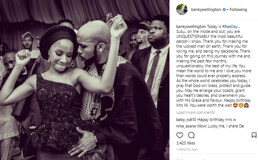Like the post with heart icon

[x=180, y=135]
